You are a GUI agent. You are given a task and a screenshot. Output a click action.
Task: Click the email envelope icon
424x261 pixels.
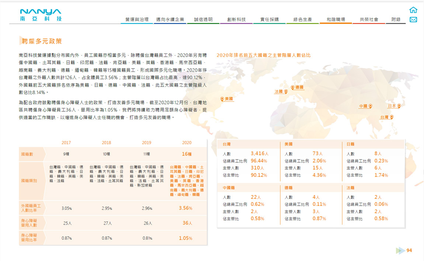click(x=413, y=20)
